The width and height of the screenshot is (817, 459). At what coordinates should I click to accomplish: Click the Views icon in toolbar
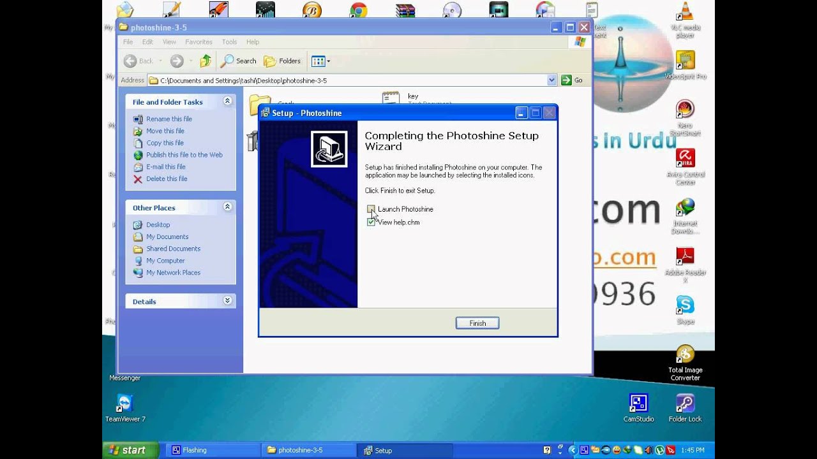318,61
